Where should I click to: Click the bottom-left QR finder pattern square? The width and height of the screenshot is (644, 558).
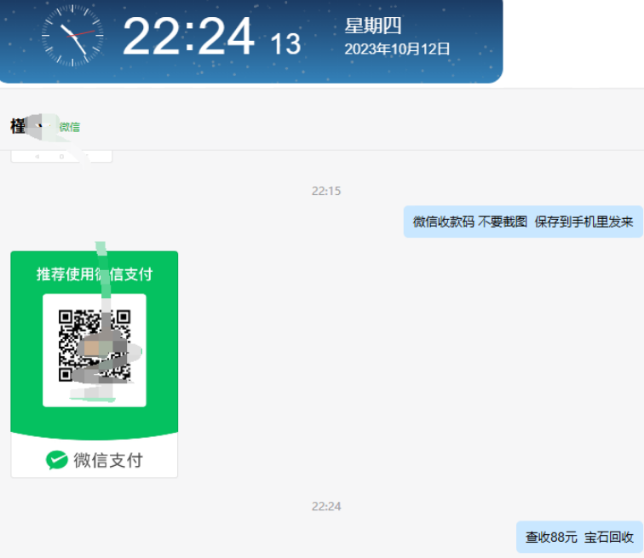coord(66,374)
